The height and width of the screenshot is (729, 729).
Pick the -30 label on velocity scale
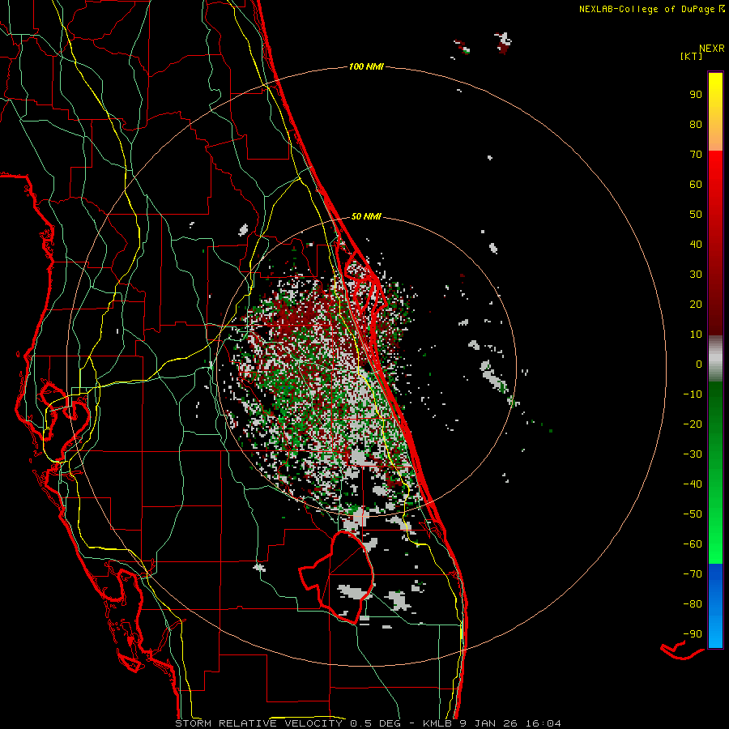(693, 454)
